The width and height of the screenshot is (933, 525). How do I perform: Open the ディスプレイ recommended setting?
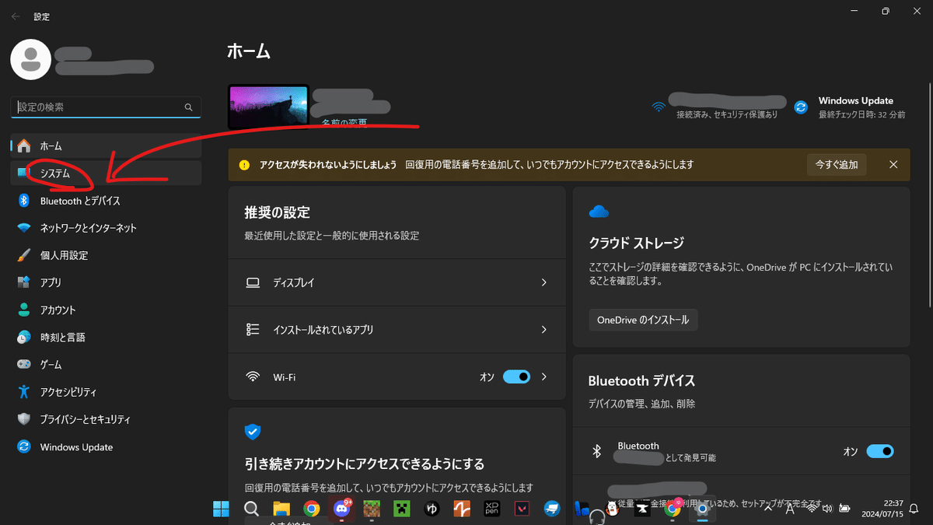pyautogui.click(x=397, y=282)
